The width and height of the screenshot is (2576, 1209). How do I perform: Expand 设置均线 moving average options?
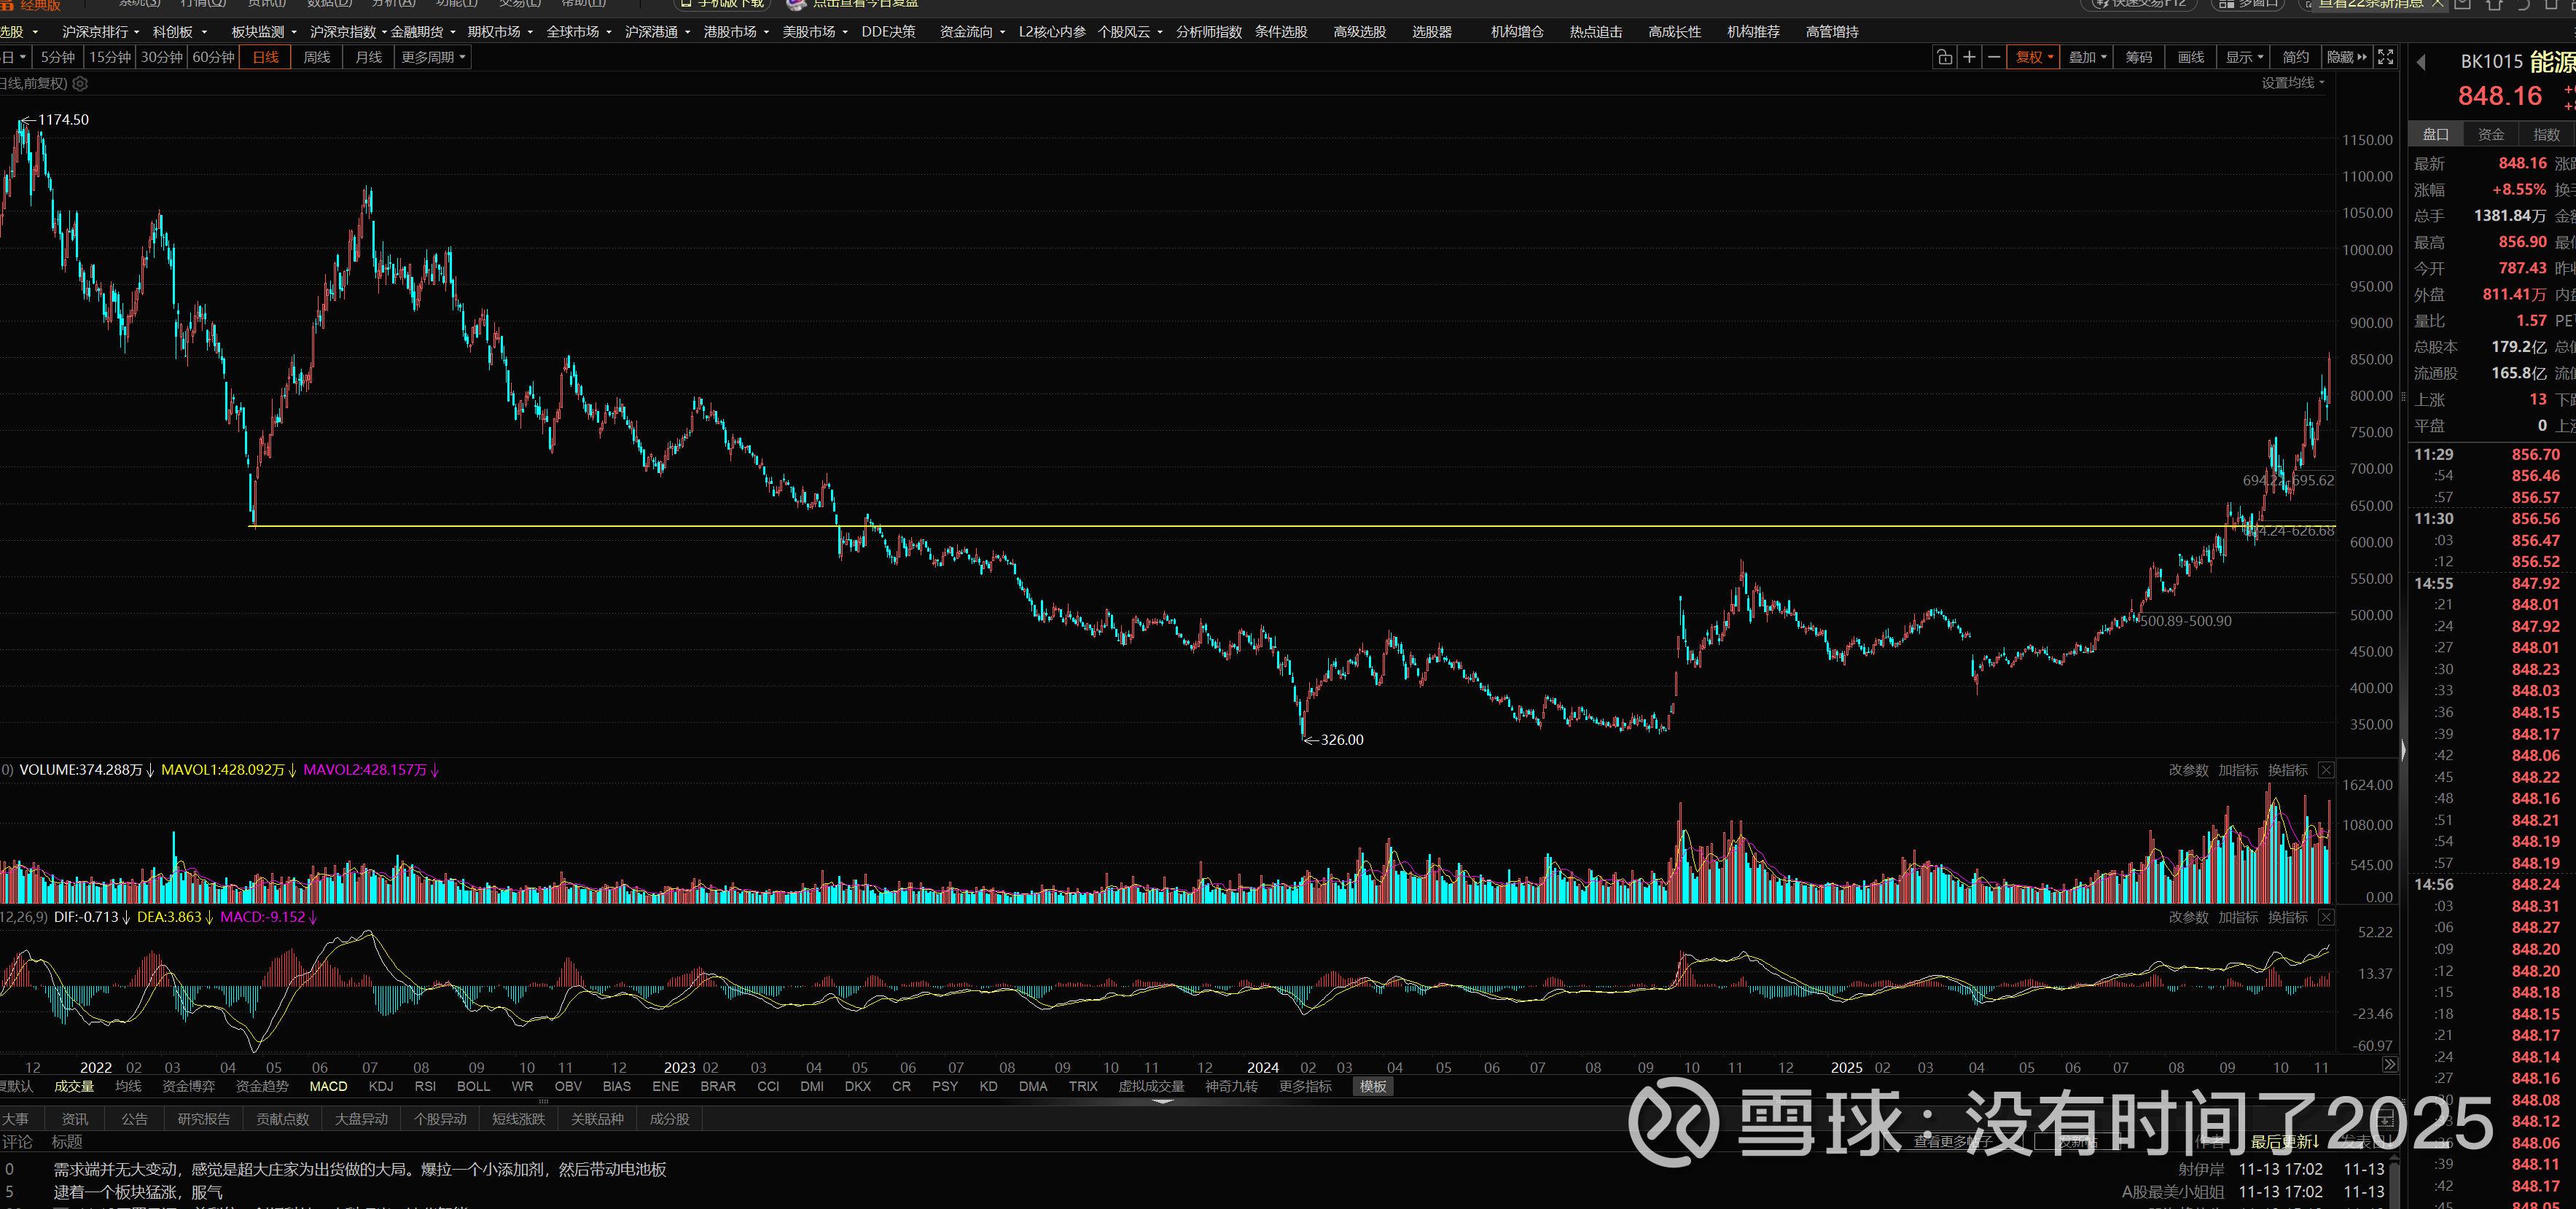pos(2293,83)
